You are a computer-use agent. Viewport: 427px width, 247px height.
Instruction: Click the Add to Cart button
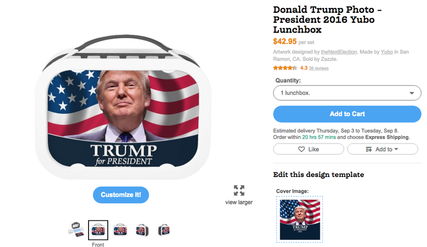point(347,114)
